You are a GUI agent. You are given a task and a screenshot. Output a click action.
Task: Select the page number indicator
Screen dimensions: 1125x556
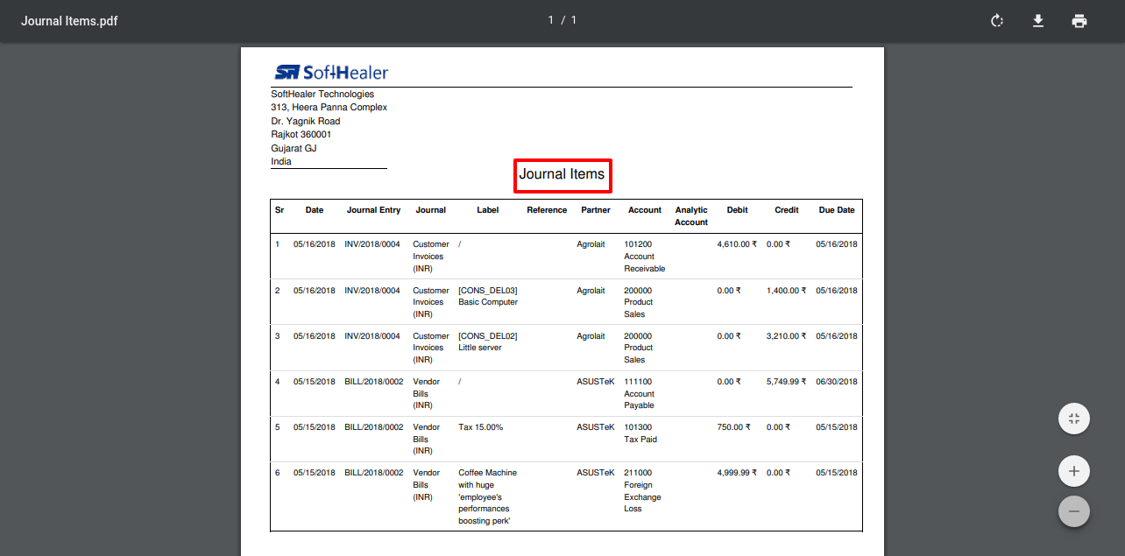(562, 20)
